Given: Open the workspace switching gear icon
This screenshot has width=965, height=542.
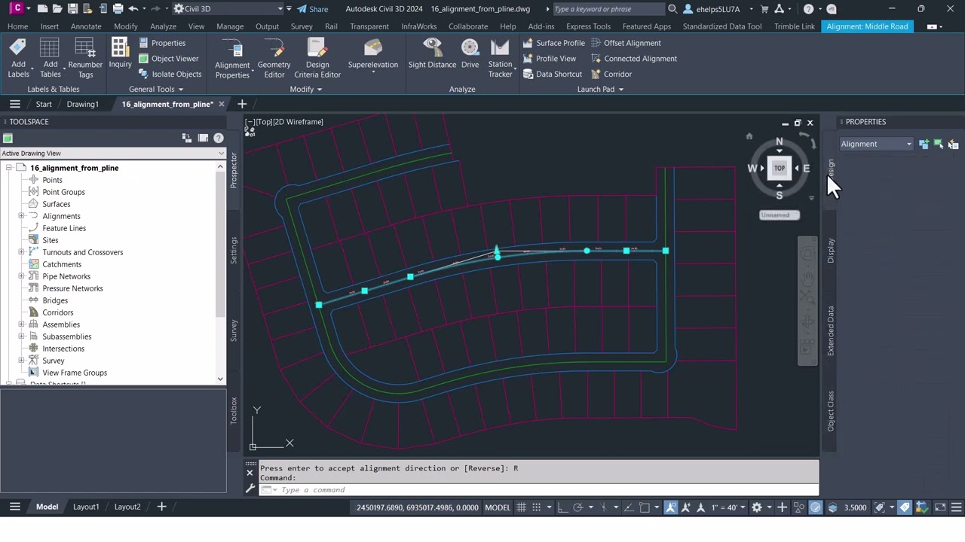Looking at the screenshot, I should (x=757, y=507).
